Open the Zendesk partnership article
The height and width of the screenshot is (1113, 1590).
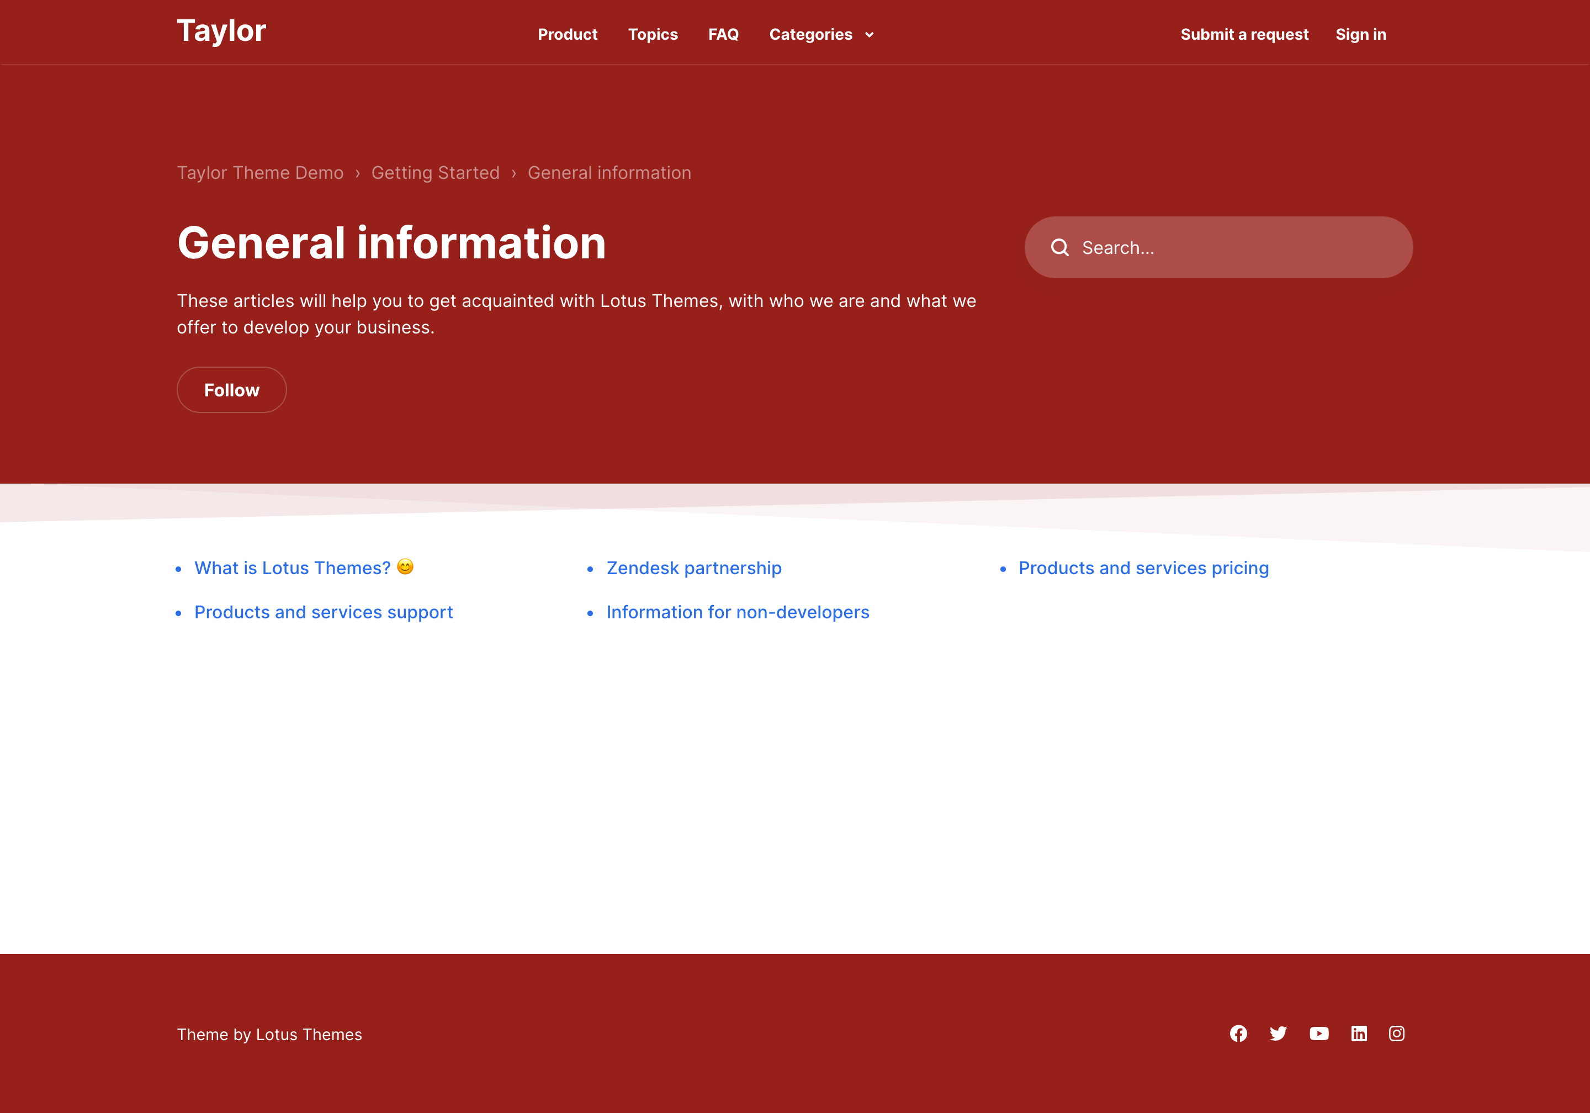click(x=693, y=568)
